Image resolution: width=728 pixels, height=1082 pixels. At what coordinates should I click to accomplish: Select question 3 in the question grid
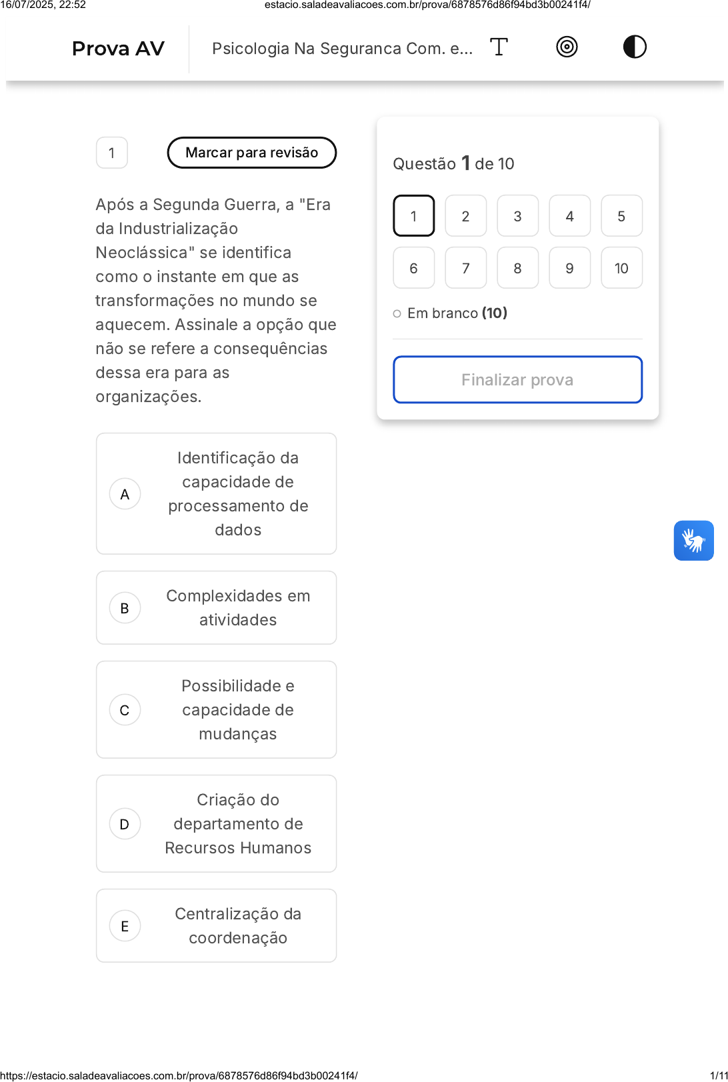click(x=517, y=216)
